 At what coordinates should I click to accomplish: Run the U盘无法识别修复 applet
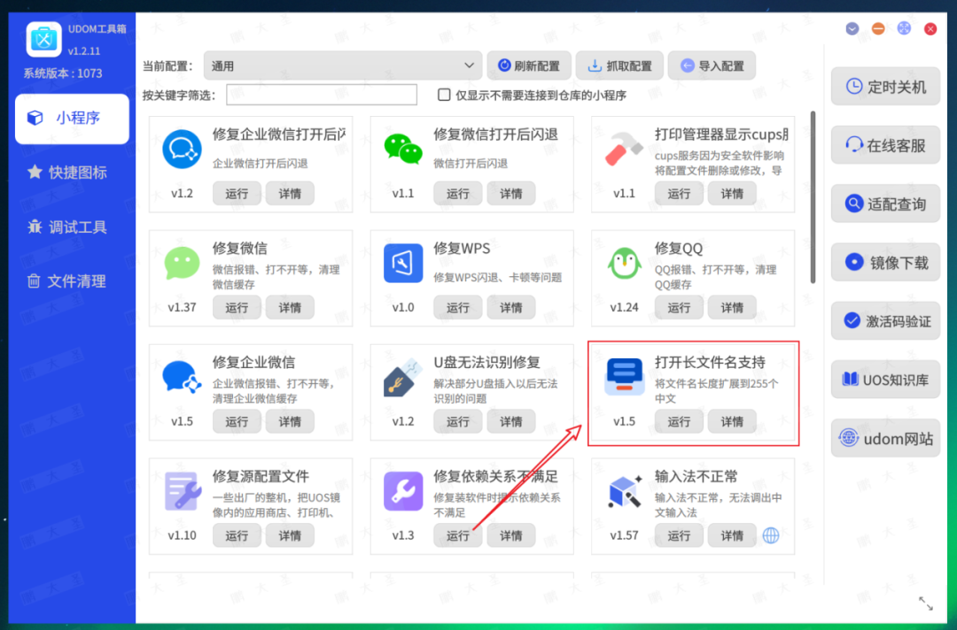(458, 422)
